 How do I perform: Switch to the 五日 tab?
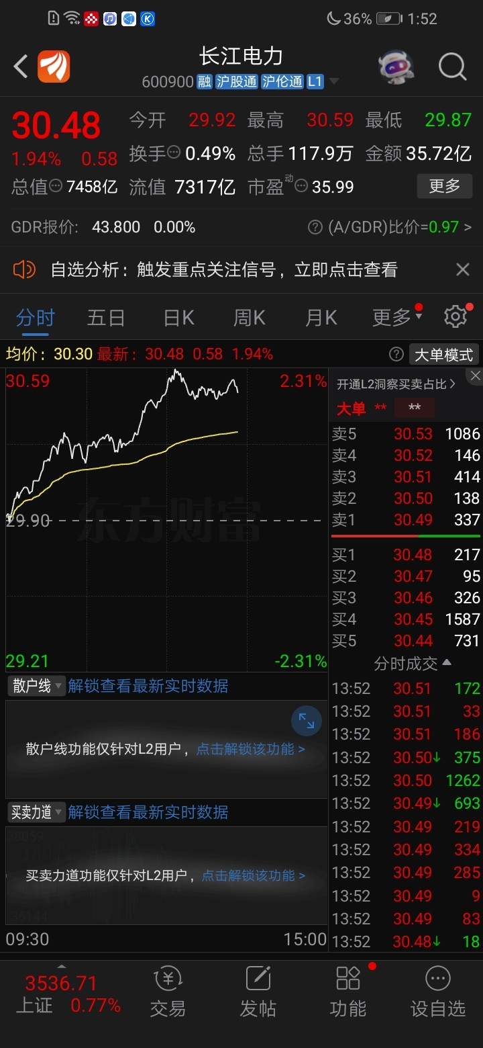(106, 317)
